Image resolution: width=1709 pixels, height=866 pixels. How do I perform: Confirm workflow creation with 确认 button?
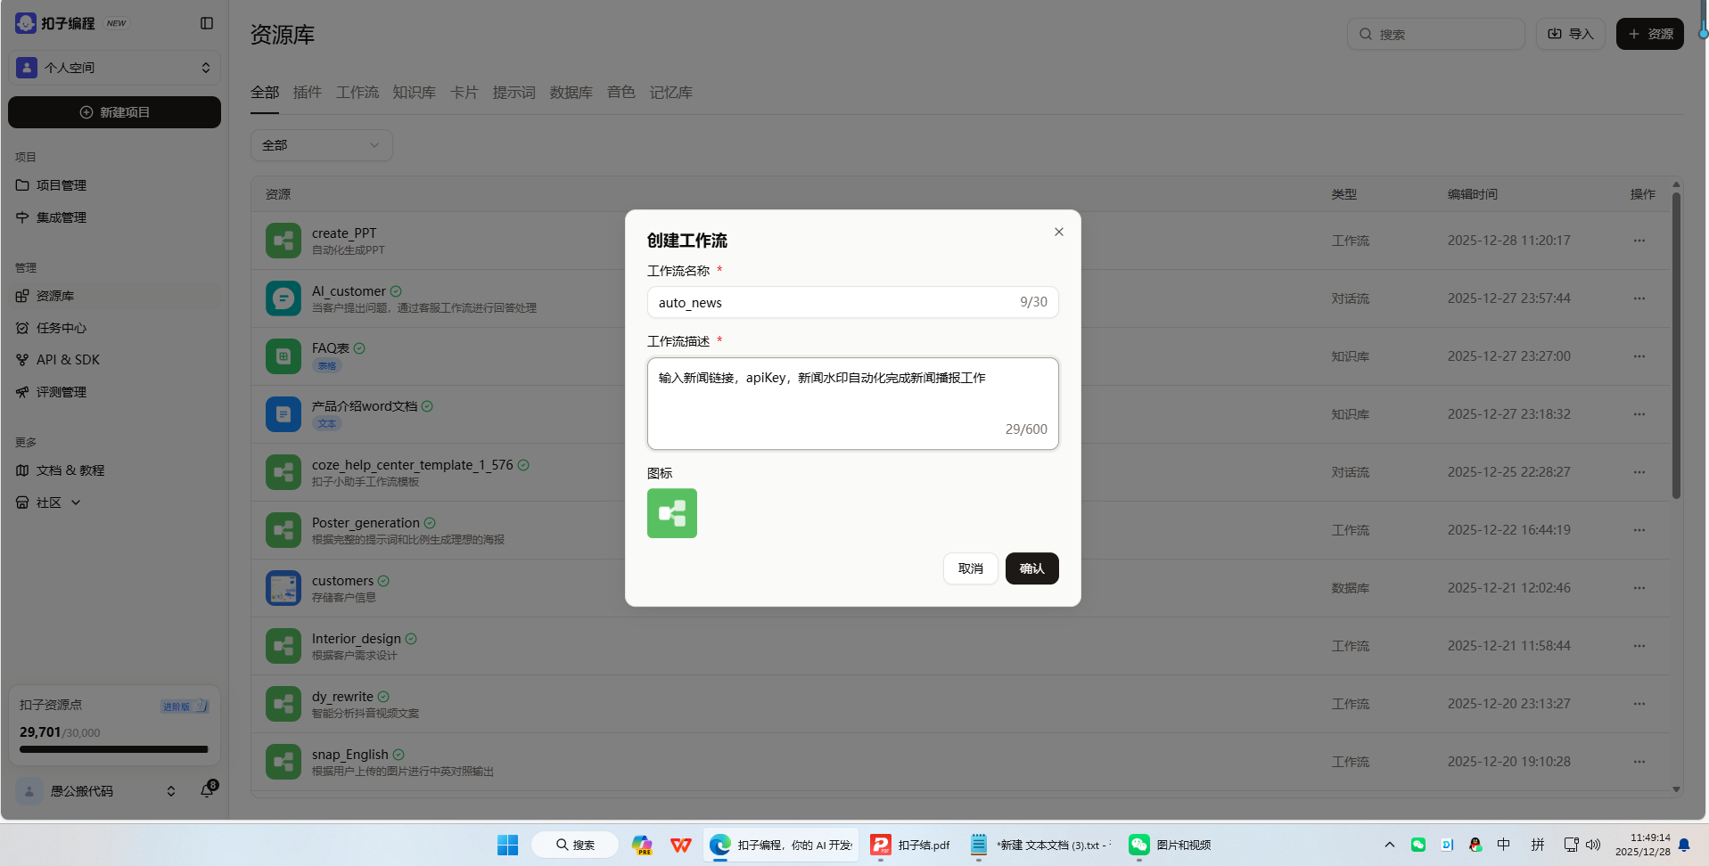pos(1031,568)
